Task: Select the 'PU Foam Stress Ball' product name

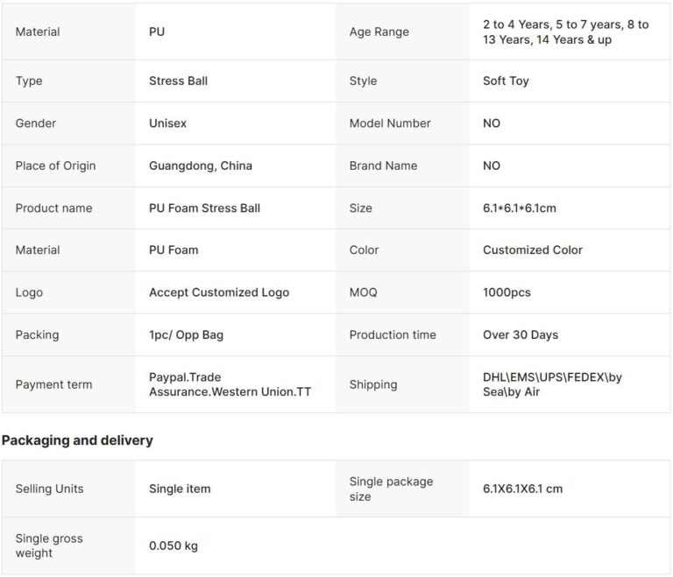Action: (204, 208)
